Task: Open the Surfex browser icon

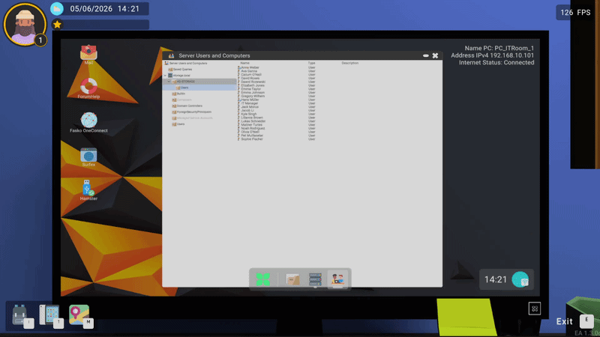Action: coord(88,157)
